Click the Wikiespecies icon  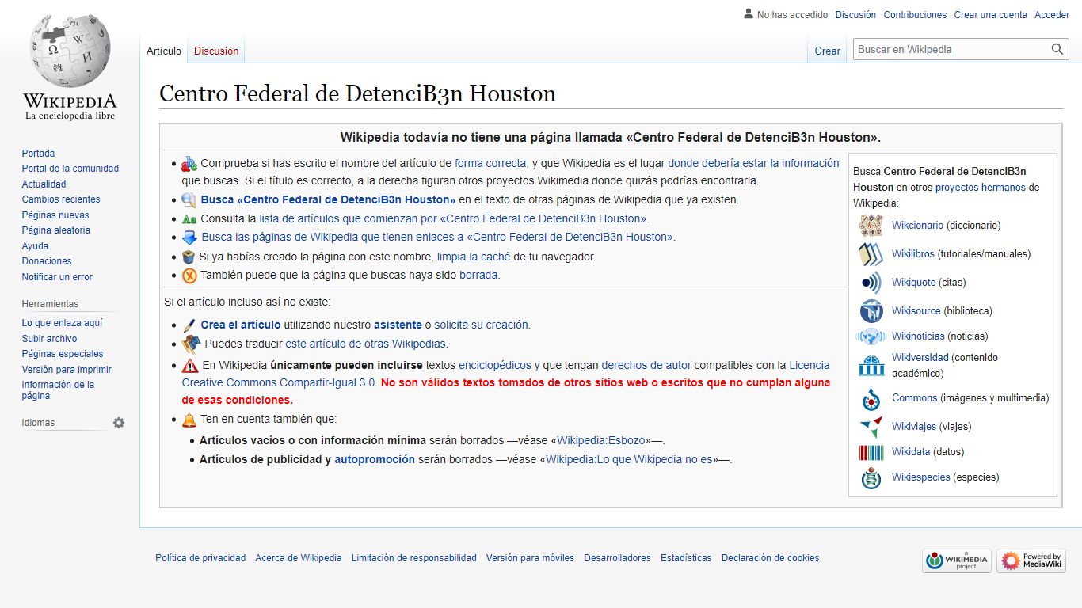pos(871,477)
